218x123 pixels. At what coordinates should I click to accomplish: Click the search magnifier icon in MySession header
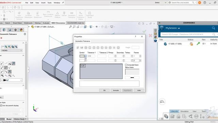point(214,28)
